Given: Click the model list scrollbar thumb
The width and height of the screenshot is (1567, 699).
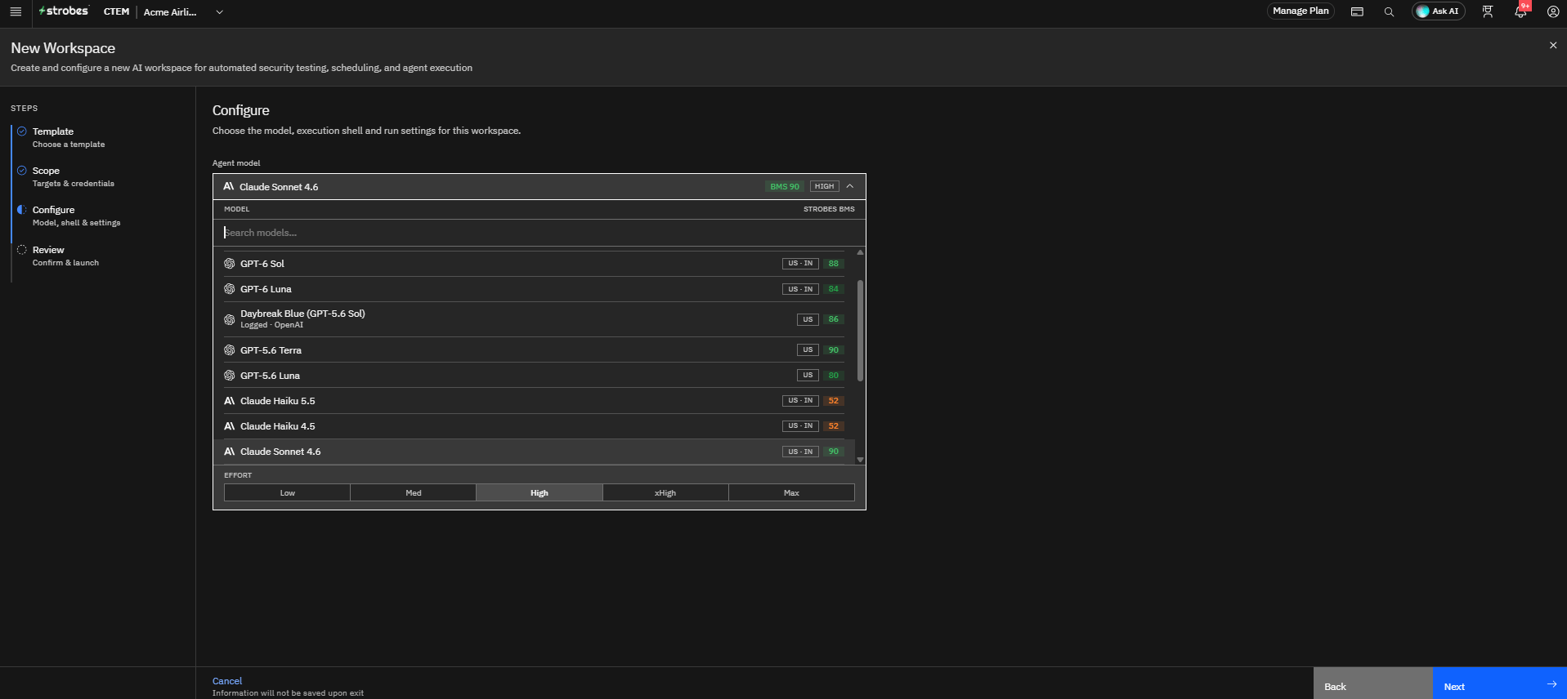Looking at the screenshot, I should point(860,331).
